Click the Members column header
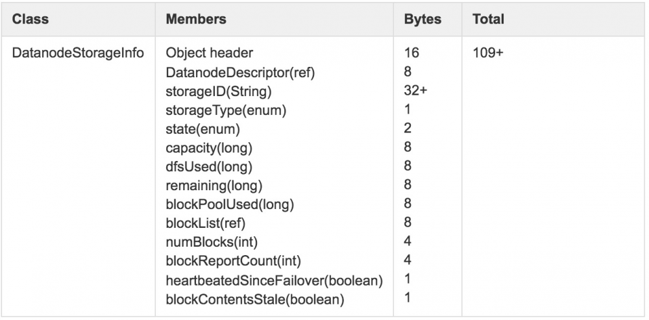The height and width of the screenshot is (320, 649). 196,19
